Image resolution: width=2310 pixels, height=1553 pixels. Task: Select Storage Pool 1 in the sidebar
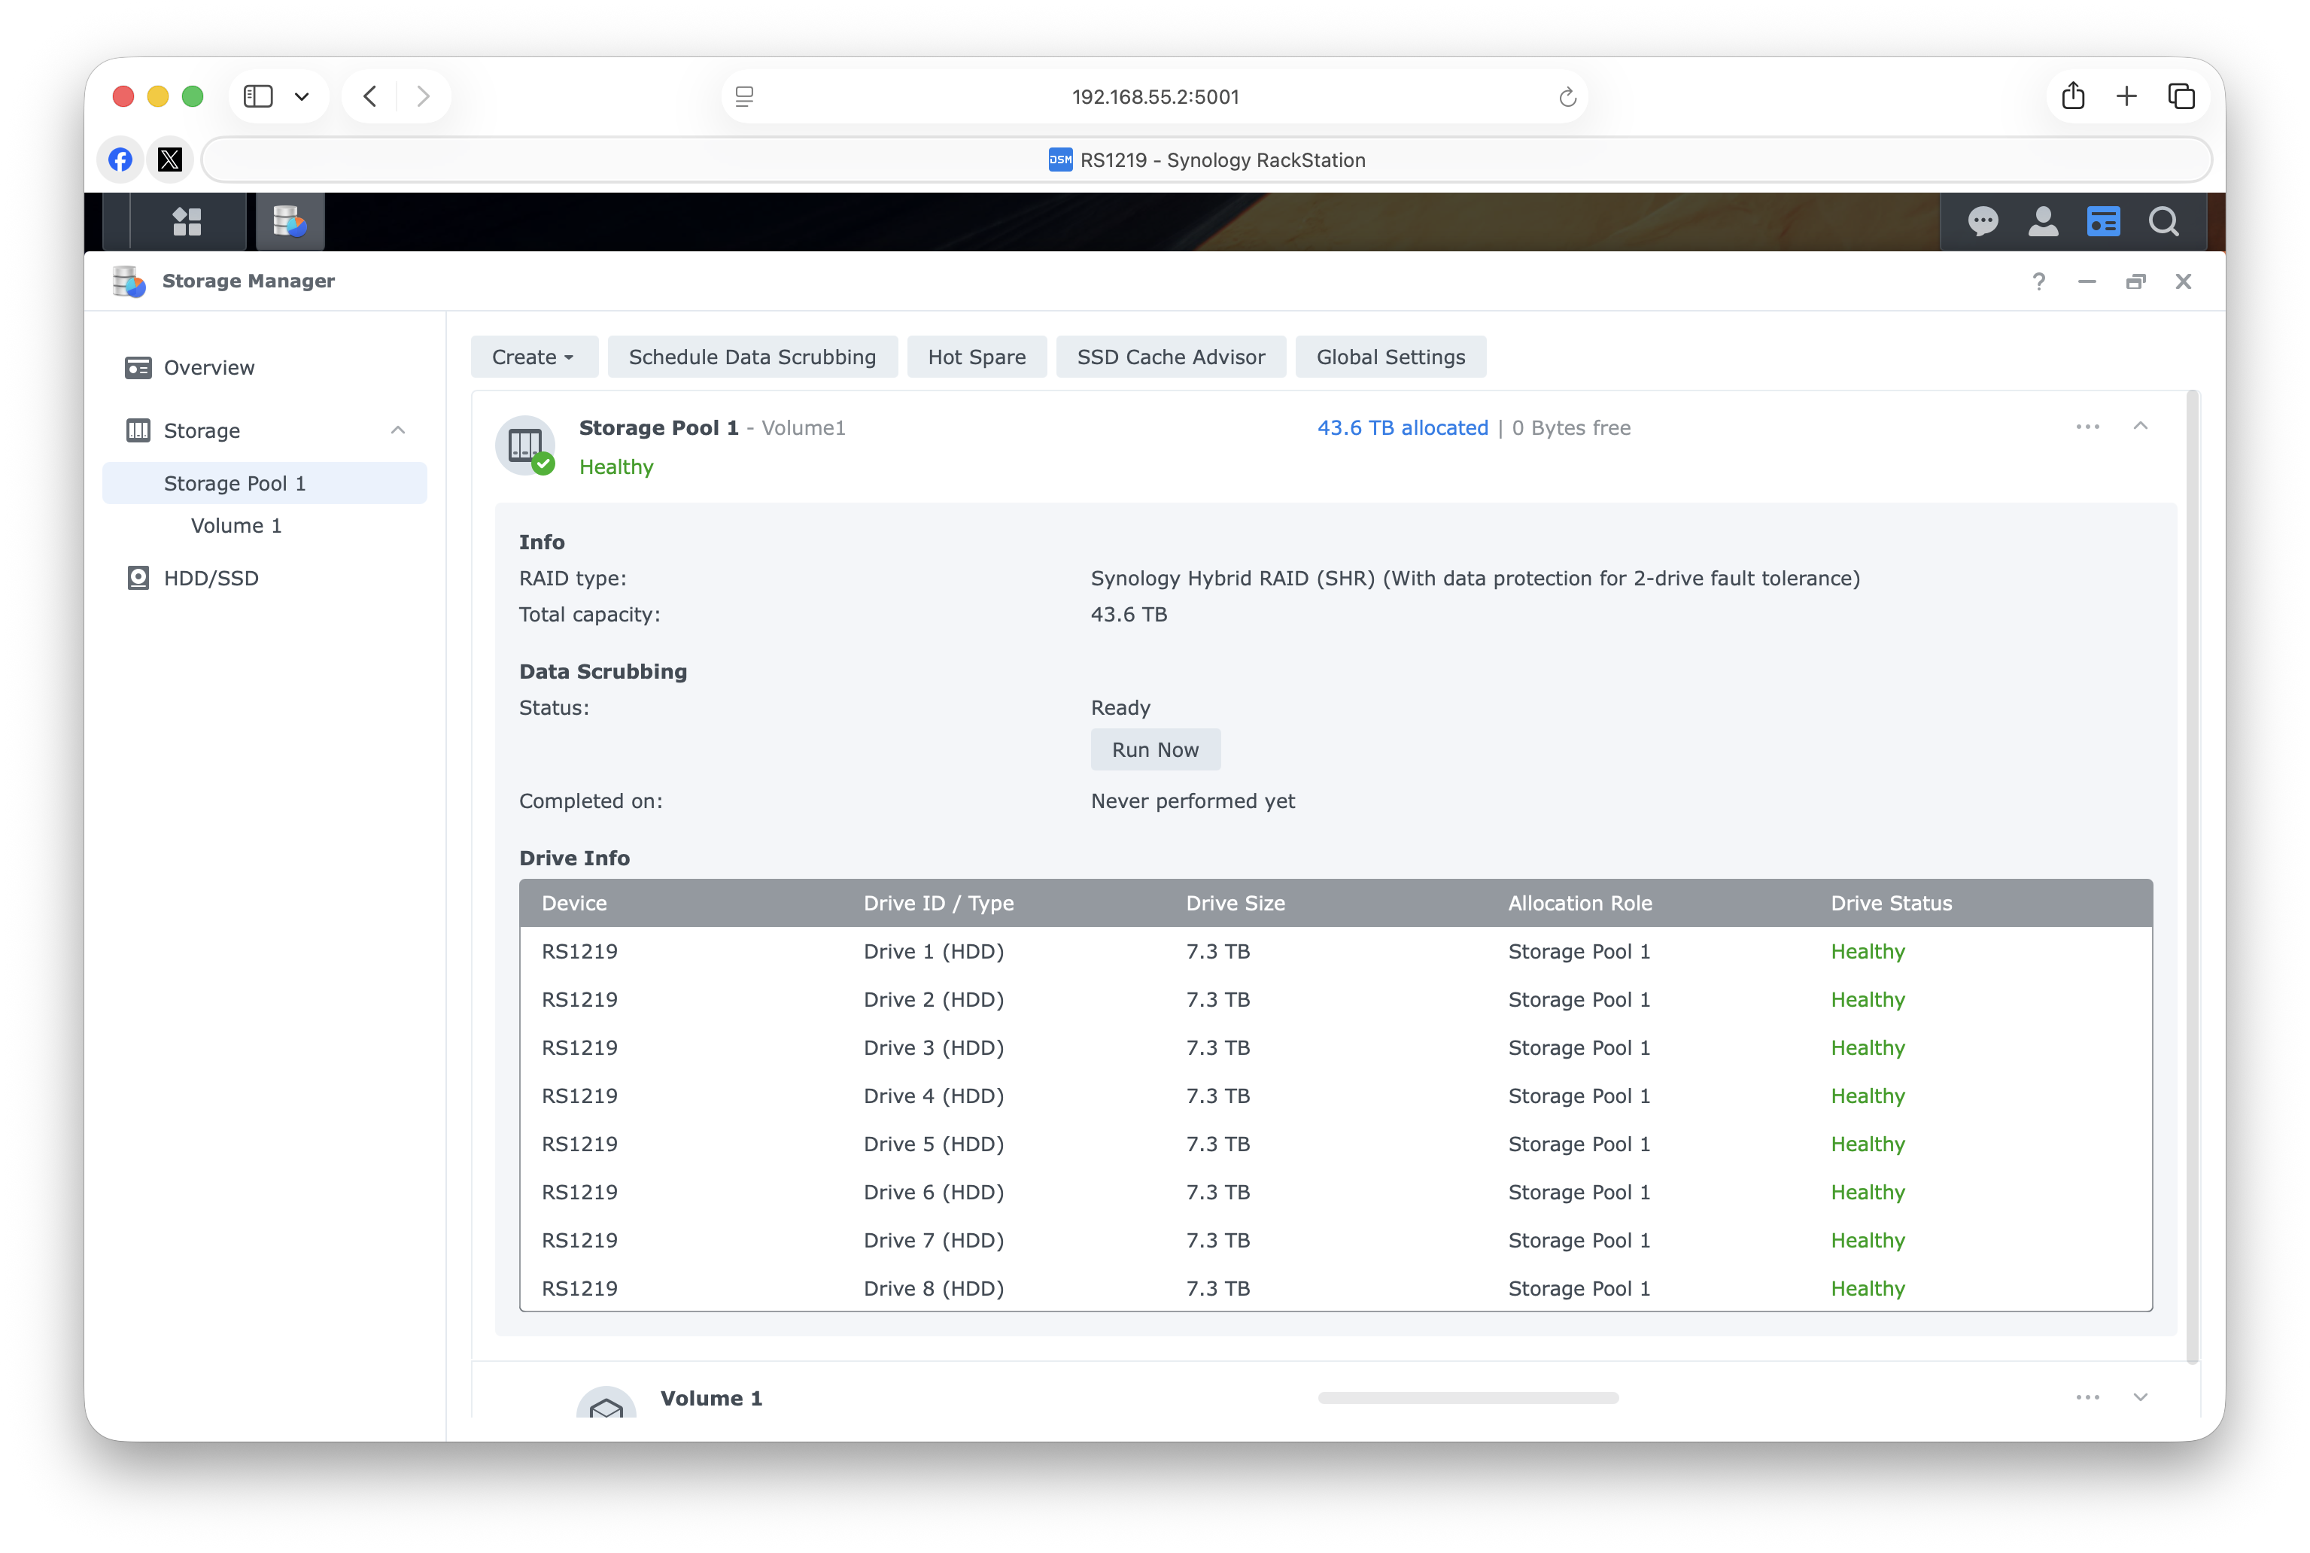click(x=264, y=483)
